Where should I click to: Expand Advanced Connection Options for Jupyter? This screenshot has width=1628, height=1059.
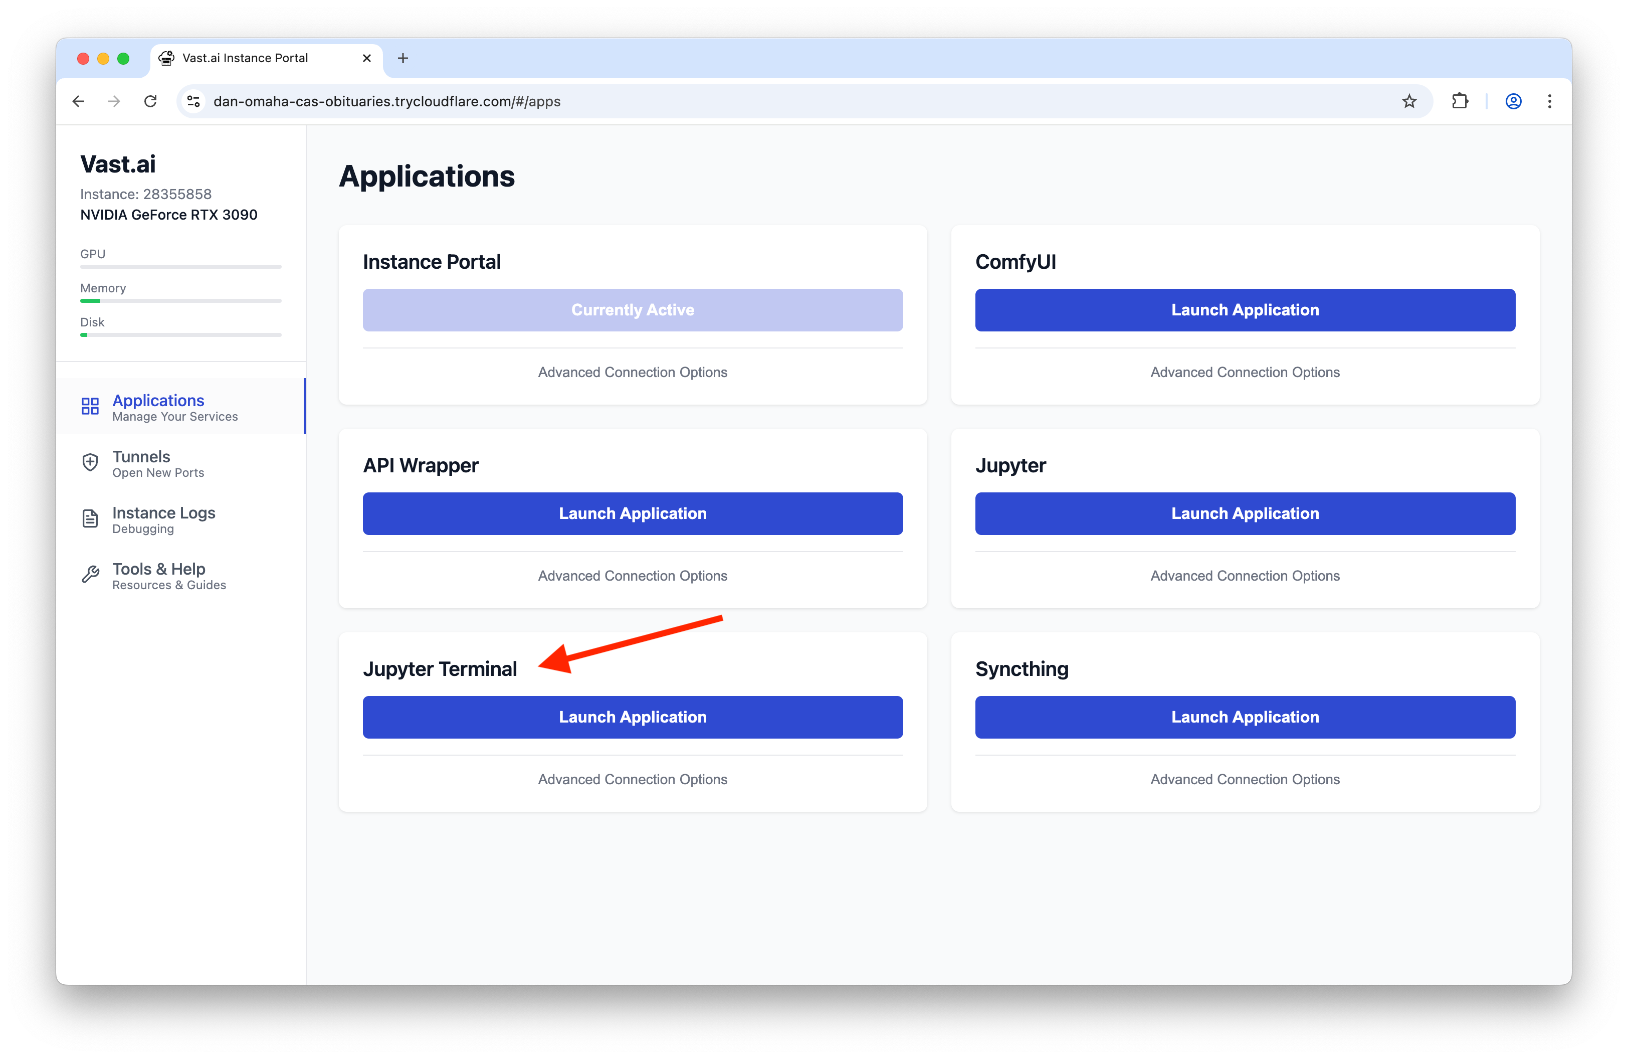pos(1245,576)
